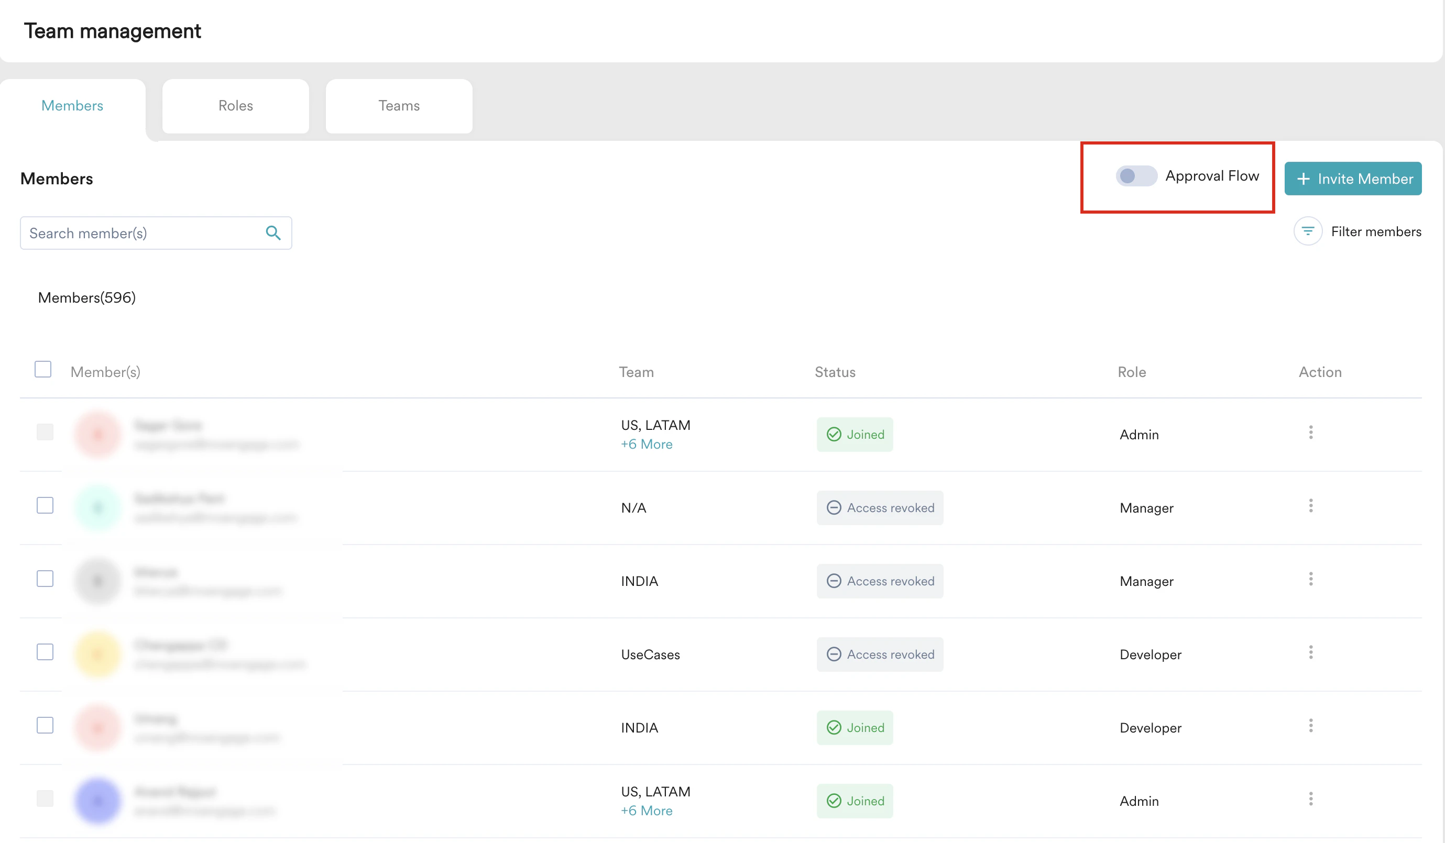Click the Members(596) count label

click(x=86, y=297)
